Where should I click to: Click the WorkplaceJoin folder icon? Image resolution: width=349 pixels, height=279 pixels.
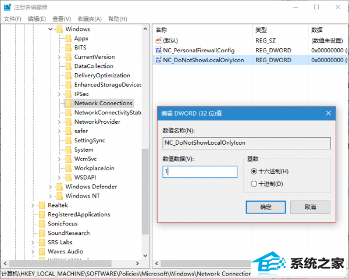click(x=69, y=168)
